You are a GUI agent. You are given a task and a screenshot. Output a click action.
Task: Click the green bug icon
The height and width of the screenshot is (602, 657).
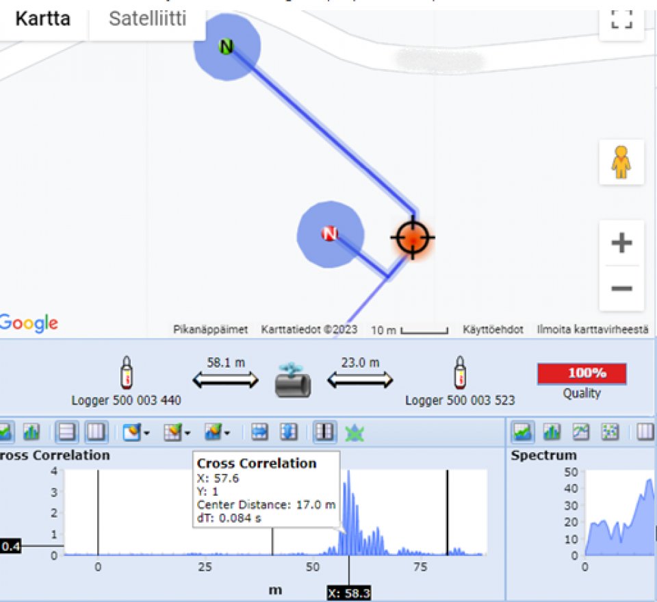pos(355,433)
